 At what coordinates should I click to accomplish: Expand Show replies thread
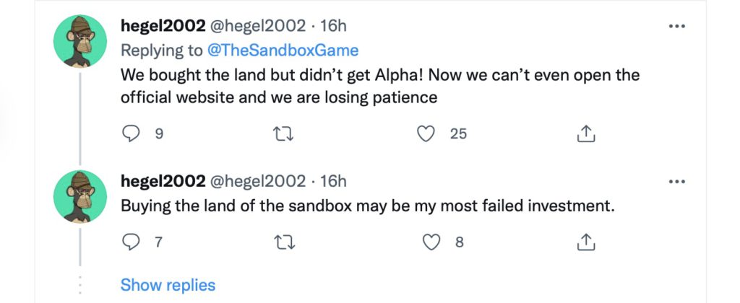click(x=168, y=285)
